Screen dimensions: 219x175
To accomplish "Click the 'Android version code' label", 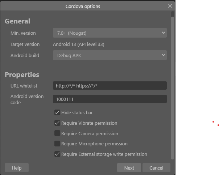I will tap(27, 99).
